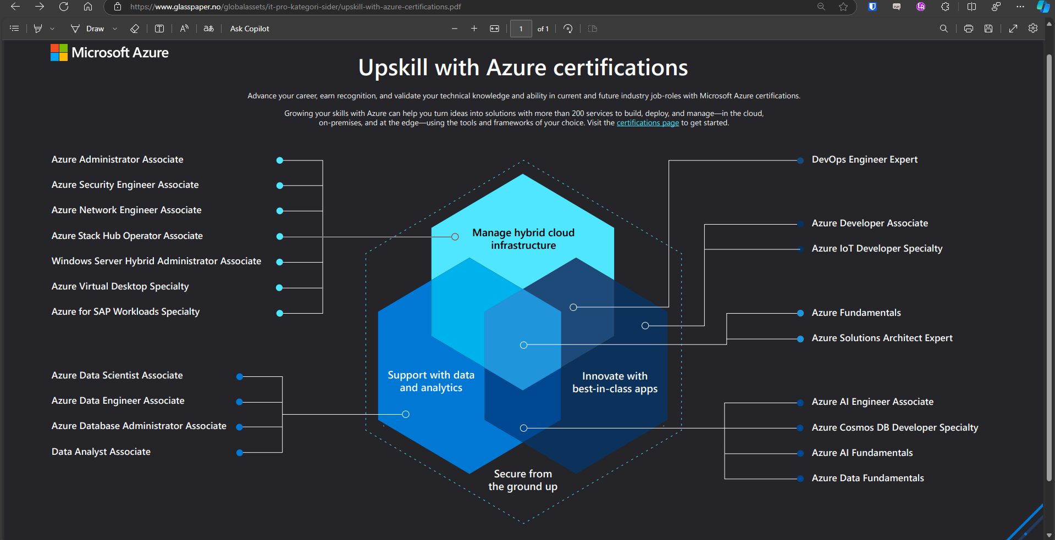The image size is (1055, 540).
Task: Click Azure AI Engineer Associate text
Action: [x=873, y=402]
